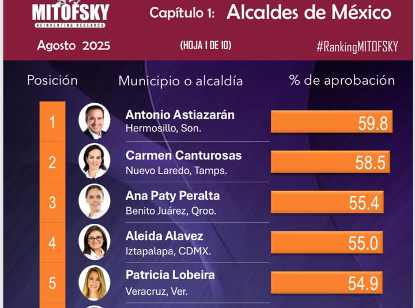
Task: Click the 59.8 approval bar
Action: (x=331, y=122)
